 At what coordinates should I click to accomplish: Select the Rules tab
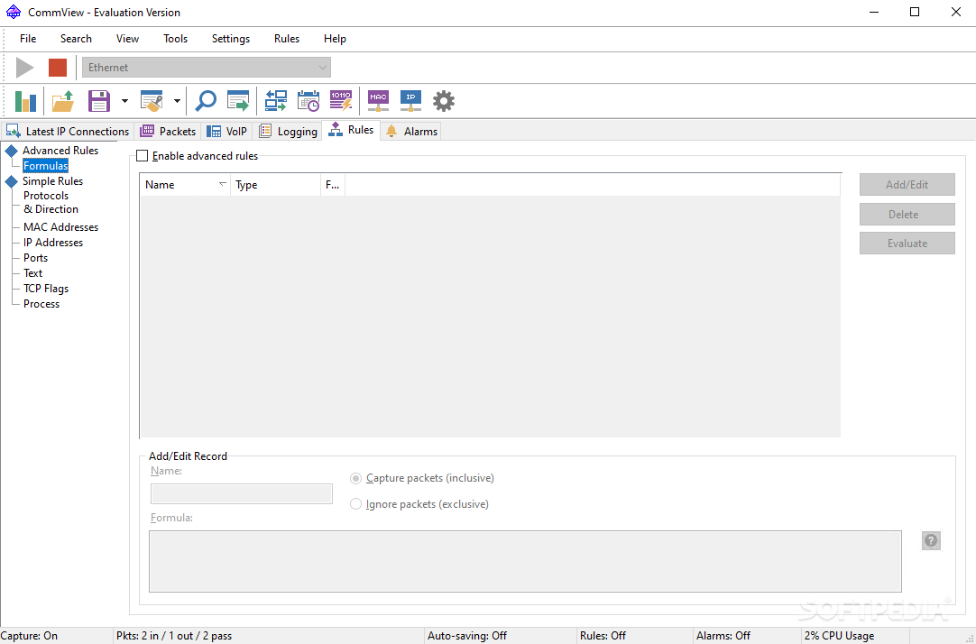point(351,130)
